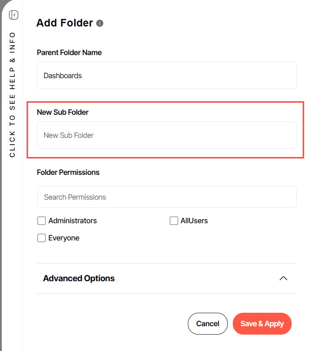The image size is (316, 351).
Task: Focus the New Sub Folder text field
Action: (x=167, y=135)
